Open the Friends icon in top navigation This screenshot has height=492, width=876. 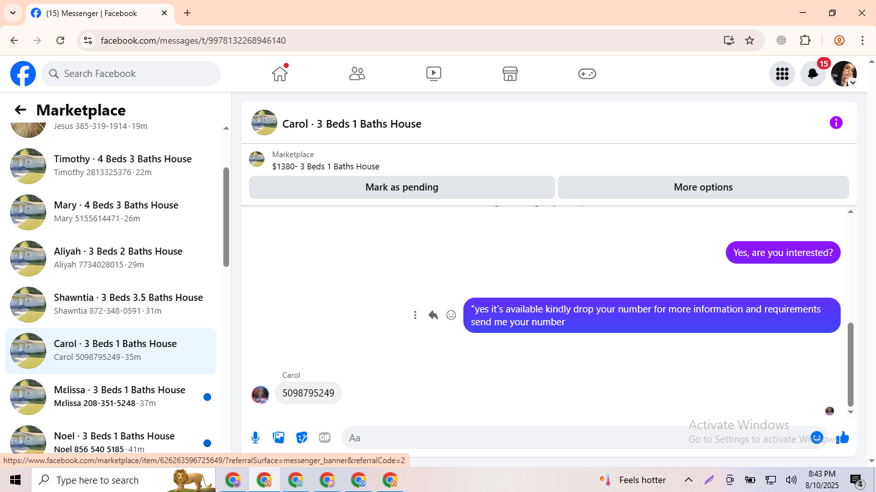coord(357,74)
